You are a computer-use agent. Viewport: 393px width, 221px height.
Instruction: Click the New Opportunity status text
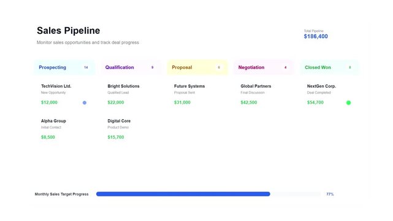(x=53, y=93)
